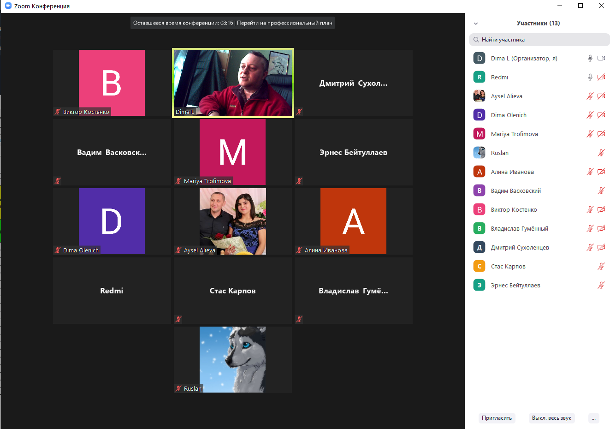Click the Zoom logo in title bar
Screen dimensions: 610x429
point(8,6)
